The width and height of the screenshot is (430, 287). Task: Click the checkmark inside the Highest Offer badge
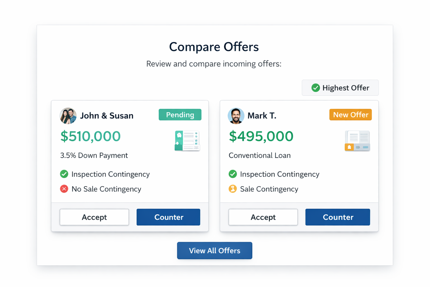tap(316, 88)
